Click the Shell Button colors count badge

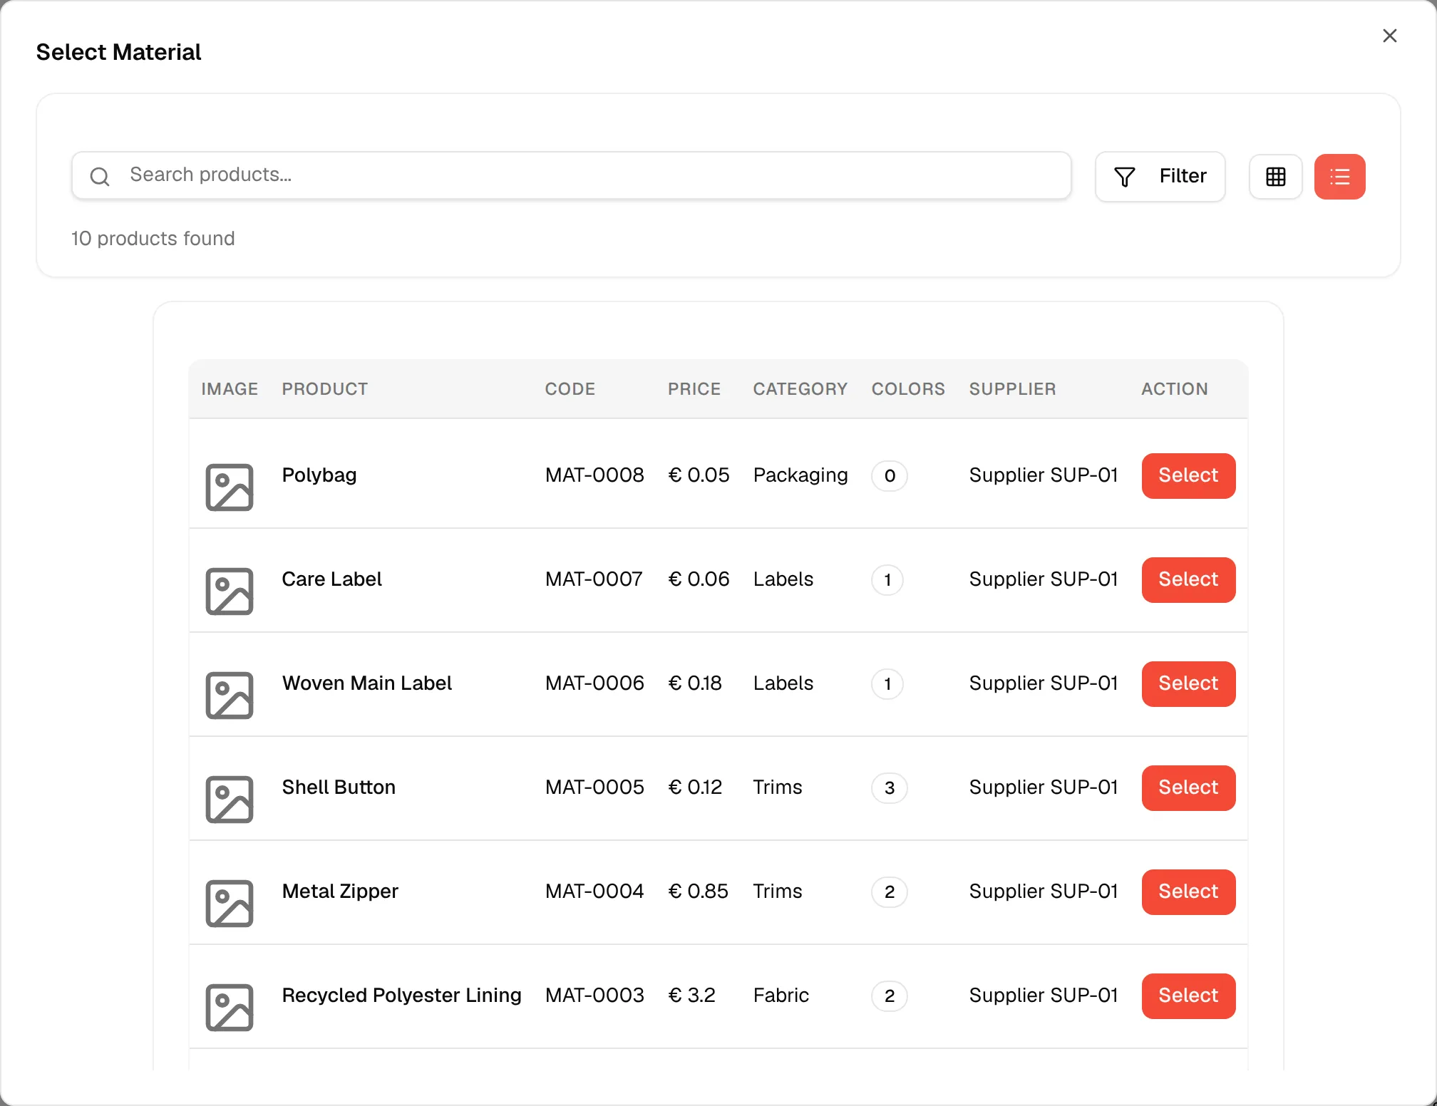click(889, 788)
